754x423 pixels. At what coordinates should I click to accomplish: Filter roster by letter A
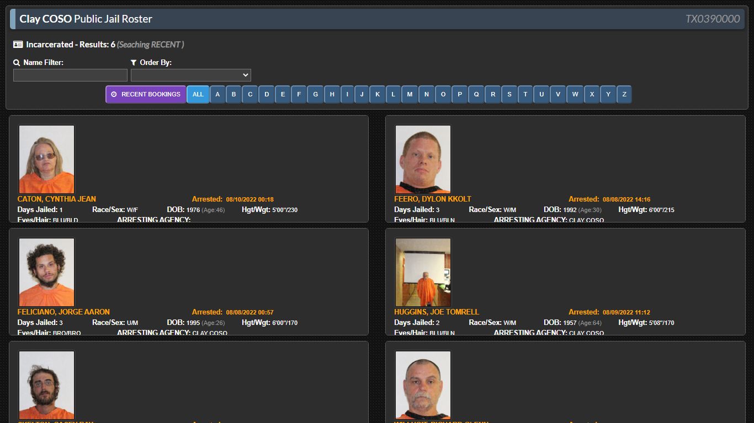pyautogui.click(x=217, y=94)
